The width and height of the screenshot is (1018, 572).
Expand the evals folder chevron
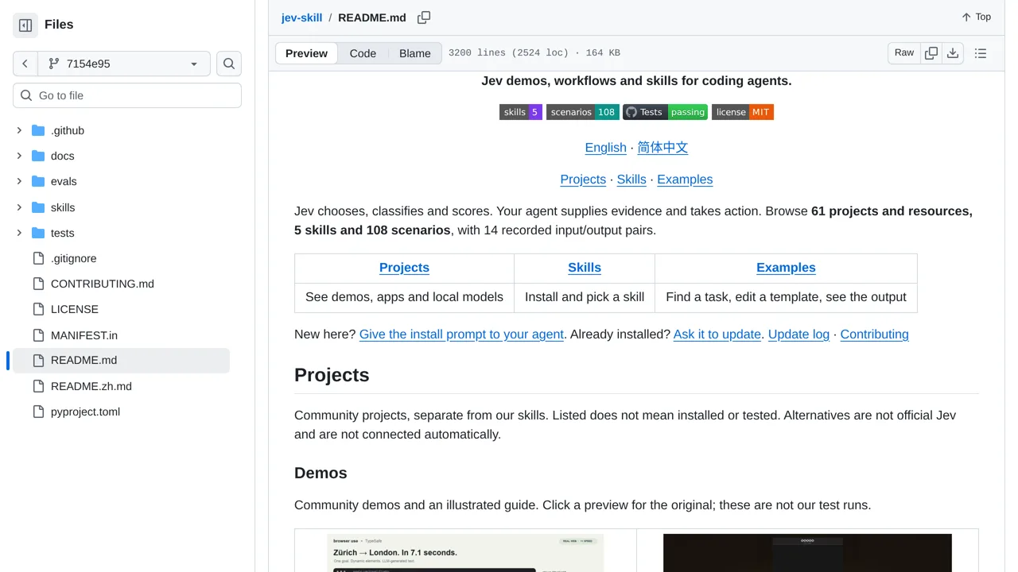pos(19,181)
